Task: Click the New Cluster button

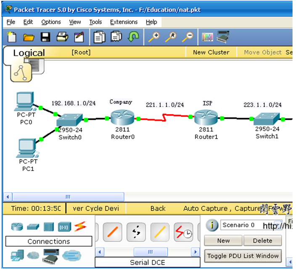Action: pyautogui.click(x=211, y=52)
